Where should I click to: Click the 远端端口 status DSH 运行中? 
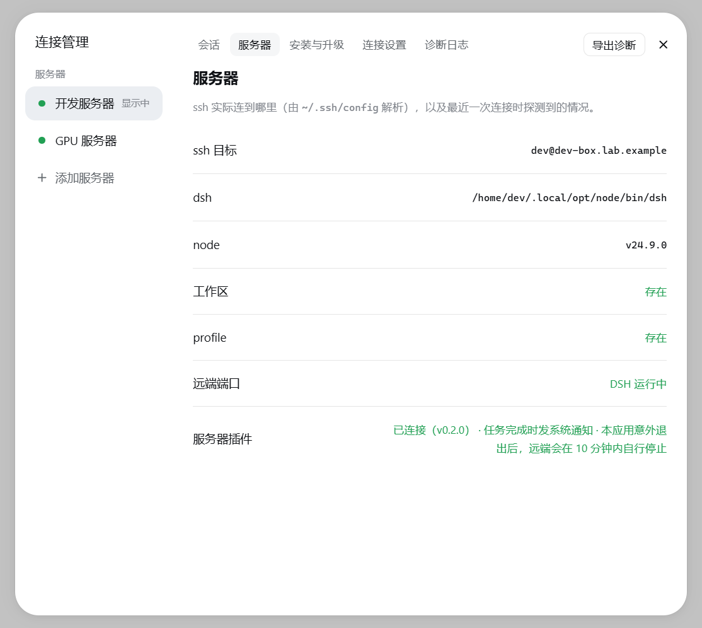638,385
